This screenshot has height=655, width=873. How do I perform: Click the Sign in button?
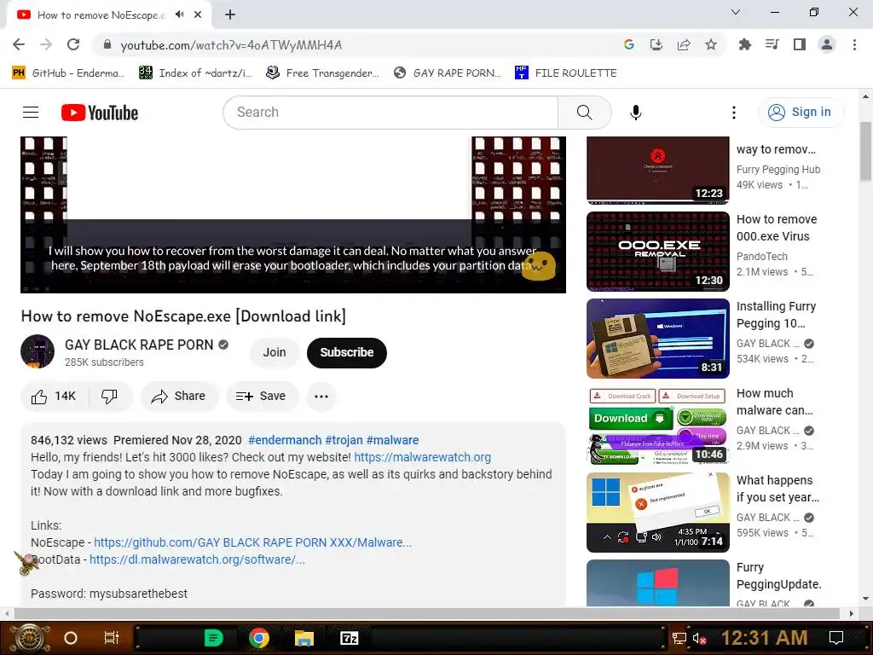coord(800,113)
